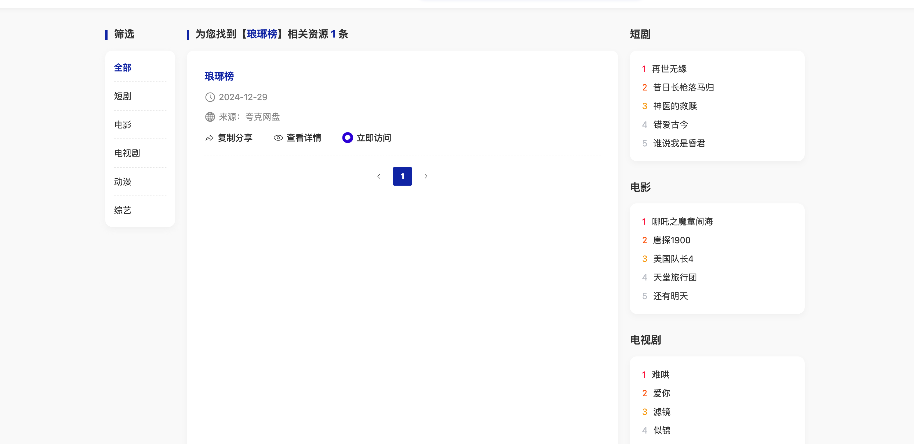Click the 电影 ranking section heading

pos(640,187)
